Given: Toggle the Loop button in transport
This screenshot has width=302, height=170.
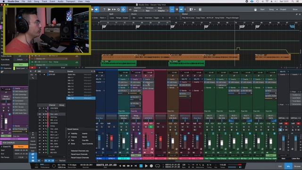Looking at the screenshot, I should point(158,166).
